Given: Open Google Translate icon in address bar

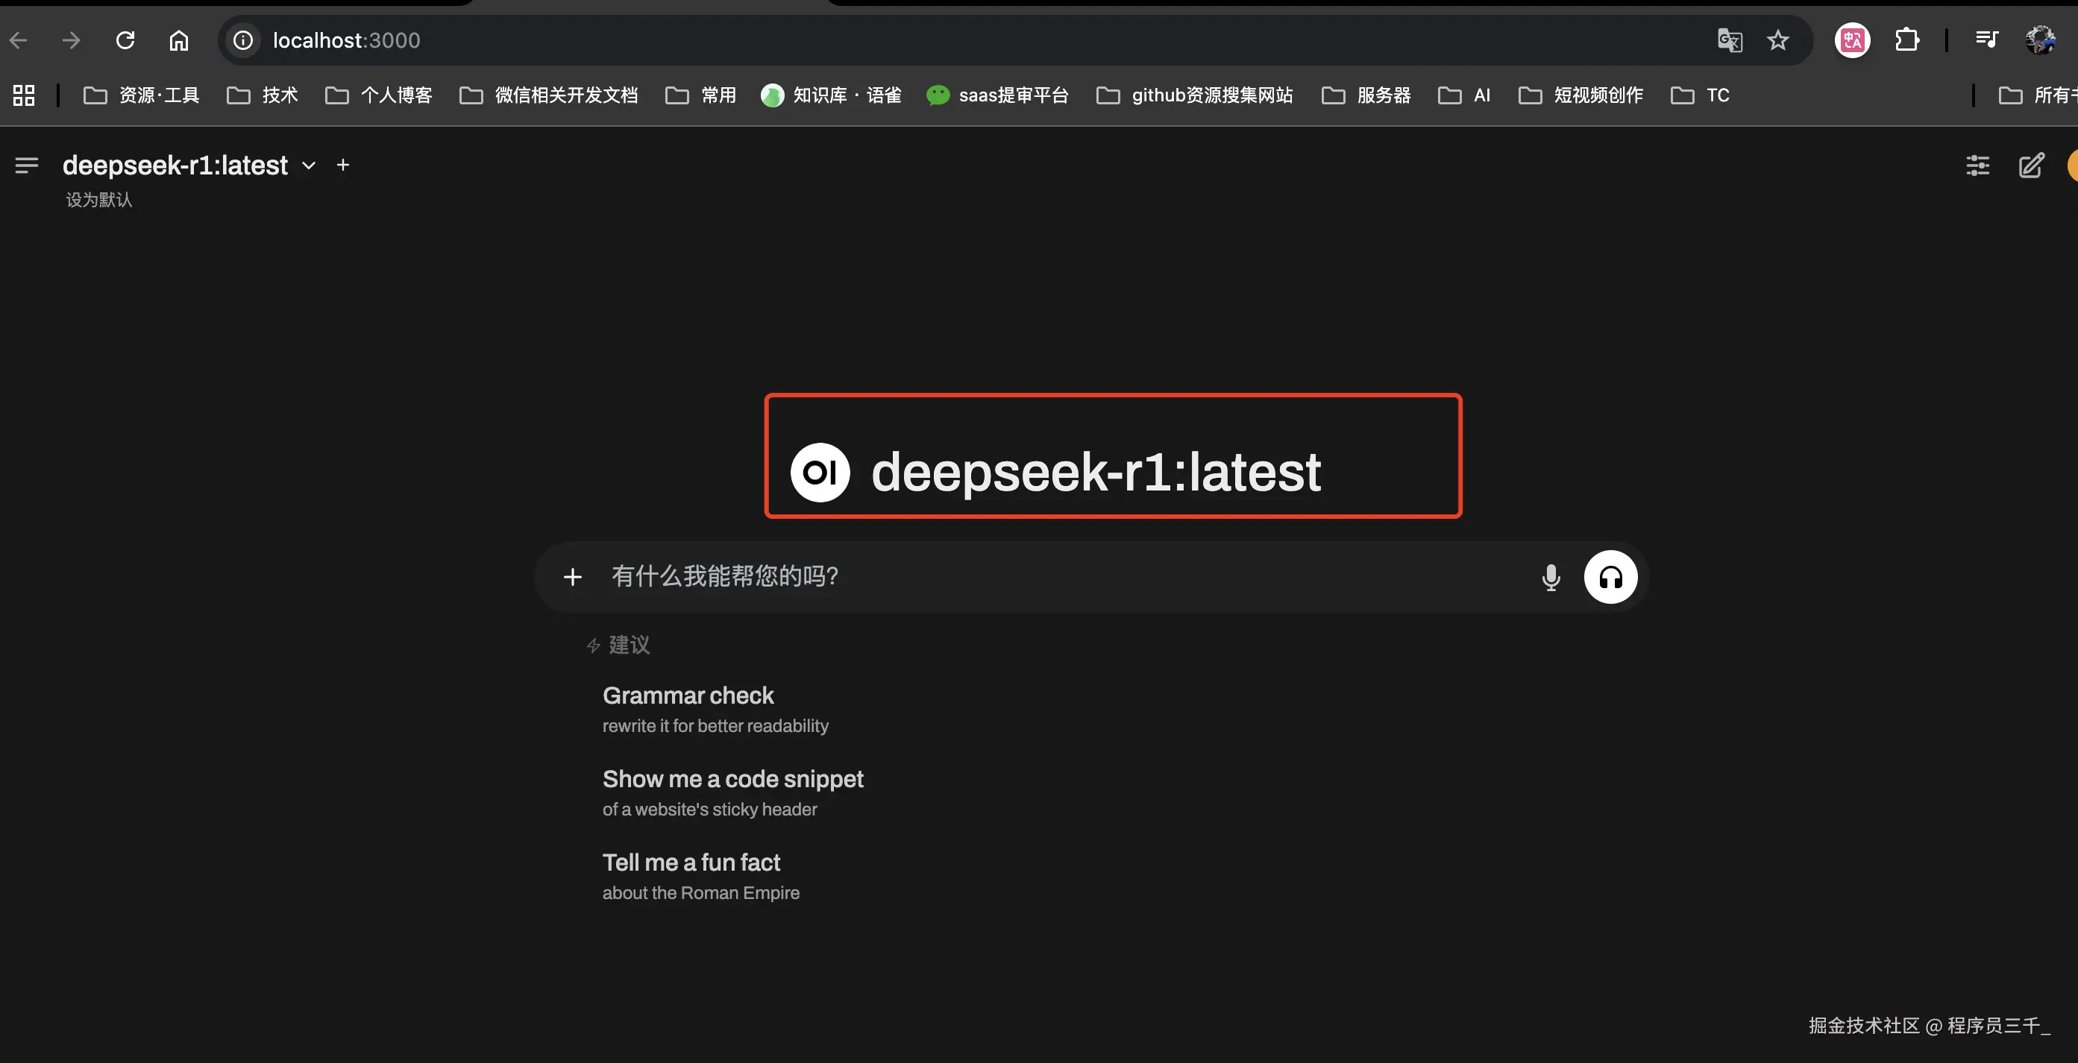Looking at the screenshot, I should tap(1729, 40).
